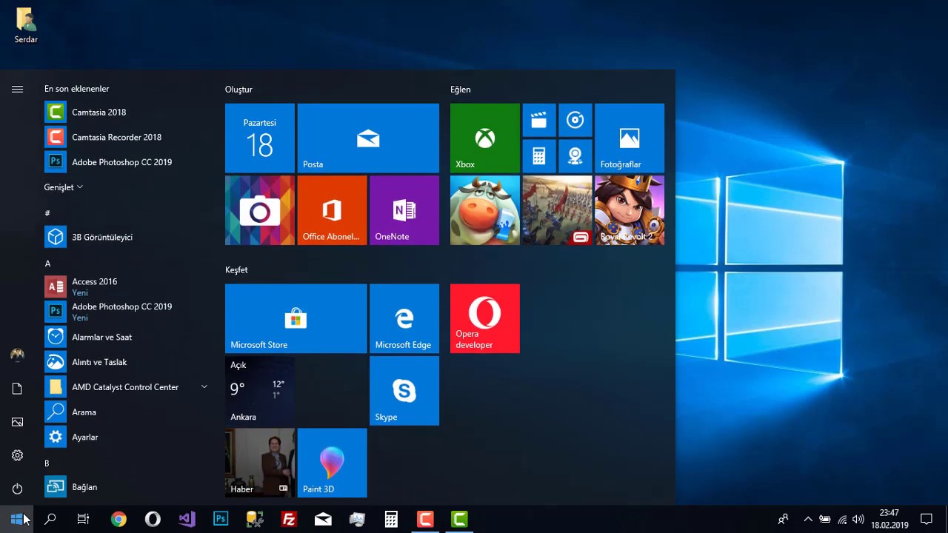Launch Photoshop from taskbar

coord(221,519)
